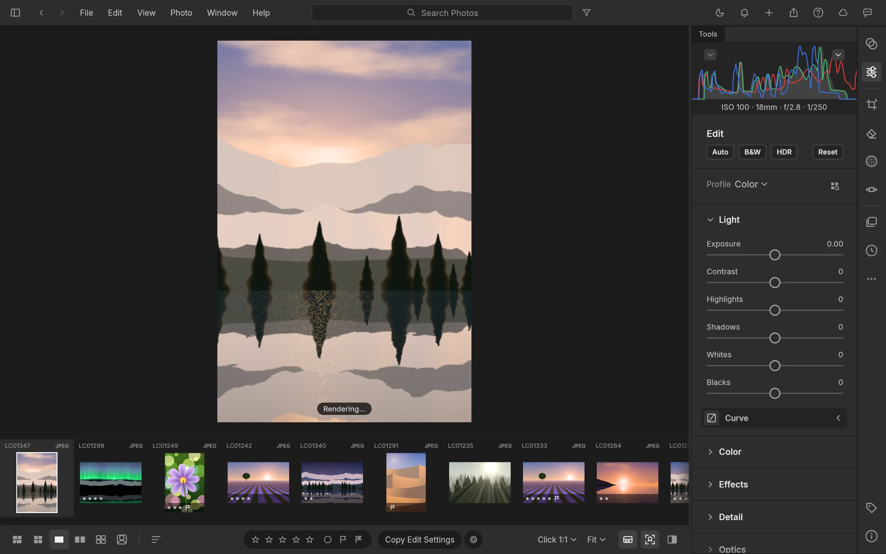Click the add plus icon
Viewport: 886px width, 554px height.
[769, 13]
